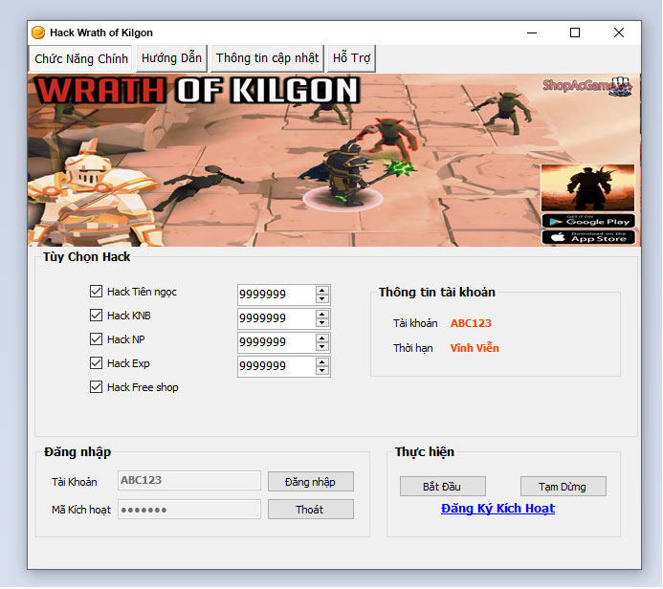Click the gold coin app icon in title bar
This screenshot has height=589, width=663.
coord(38,33)
